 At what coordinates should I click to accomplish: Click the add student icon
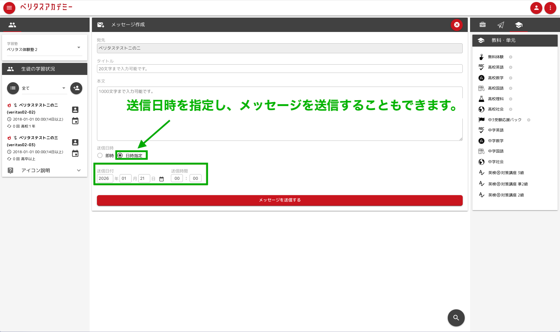(76, 88)
